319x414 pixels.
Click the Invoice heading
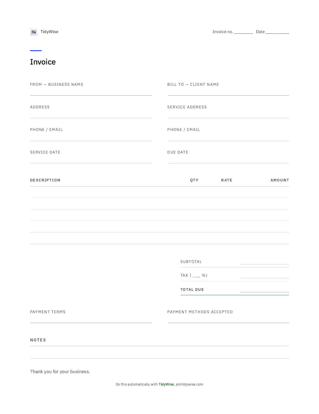[x=43, y=62]
